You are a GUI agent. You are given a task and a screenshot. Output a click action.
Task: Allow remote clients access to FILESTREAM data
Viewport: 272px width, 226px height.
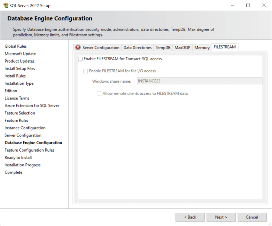coord(99,94)
